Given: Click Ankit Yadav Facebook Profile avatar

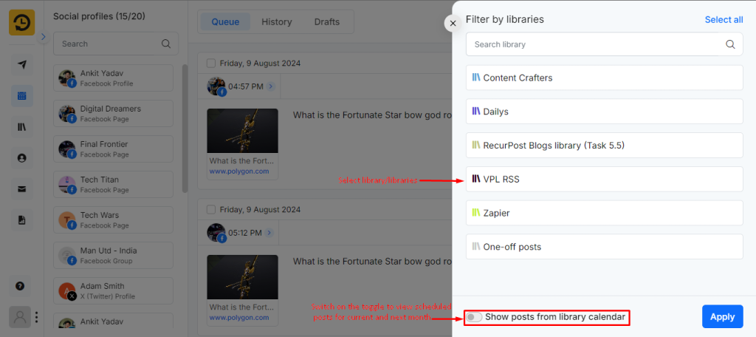Looking at the screenshot, I should [x=67, y=78].
